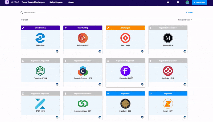The image size is (213, 122).
Task: Go to Badge Requests
Action: pos(56,2)
